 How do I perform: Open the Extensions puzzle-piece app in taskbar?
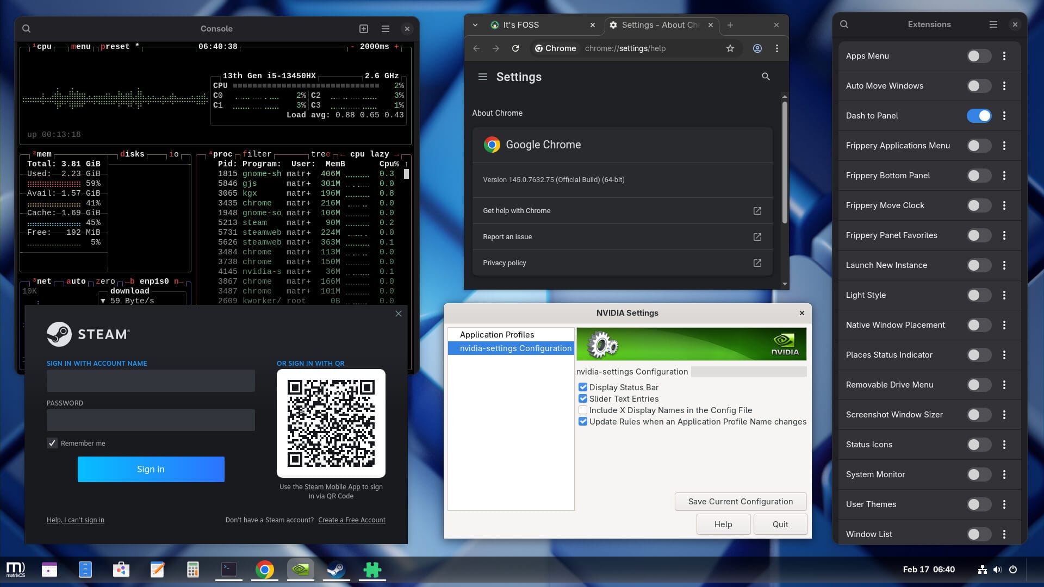(x=372, y=570)
